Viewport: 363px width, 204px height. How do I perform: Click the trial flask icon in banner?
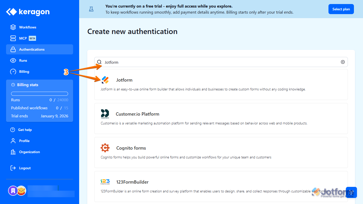(91, 9)
